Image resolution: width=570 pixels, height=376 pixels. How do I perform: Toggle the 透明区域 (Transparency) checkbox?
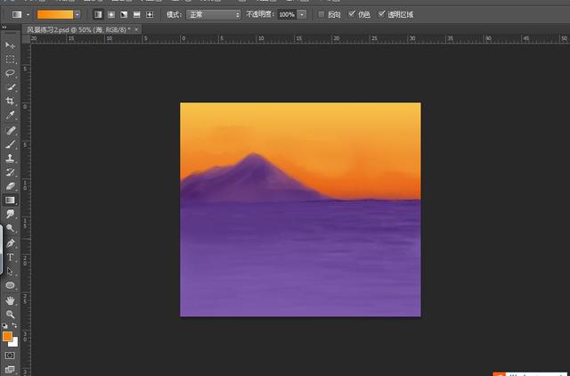point(382,15)
